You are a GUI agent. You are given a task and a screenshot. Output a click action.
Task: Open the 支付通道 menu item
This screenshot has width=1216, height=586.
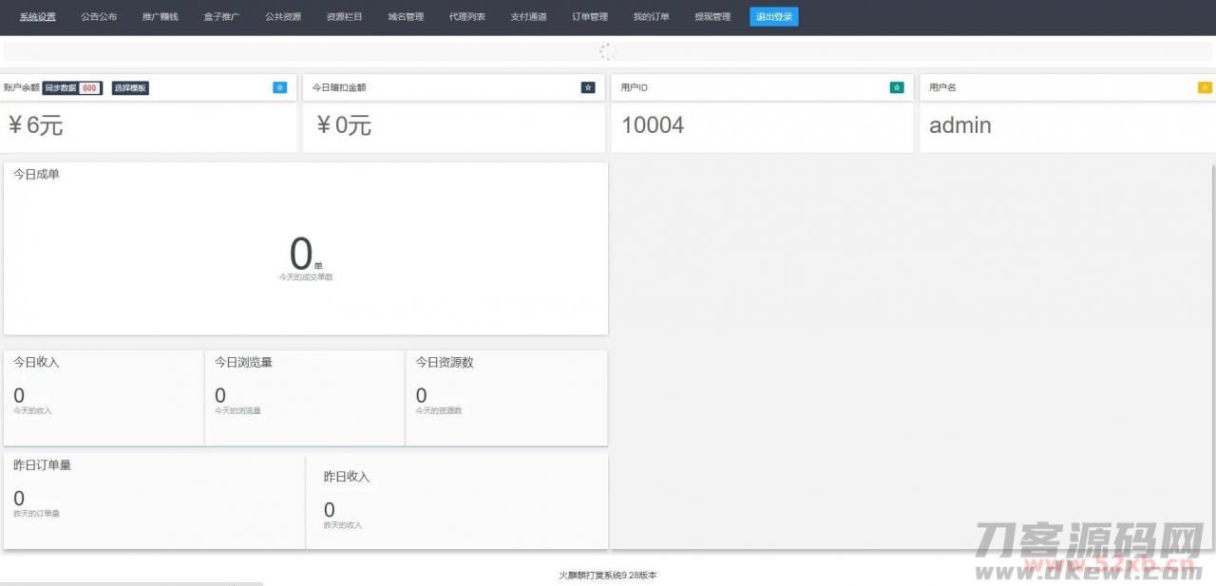528,17
